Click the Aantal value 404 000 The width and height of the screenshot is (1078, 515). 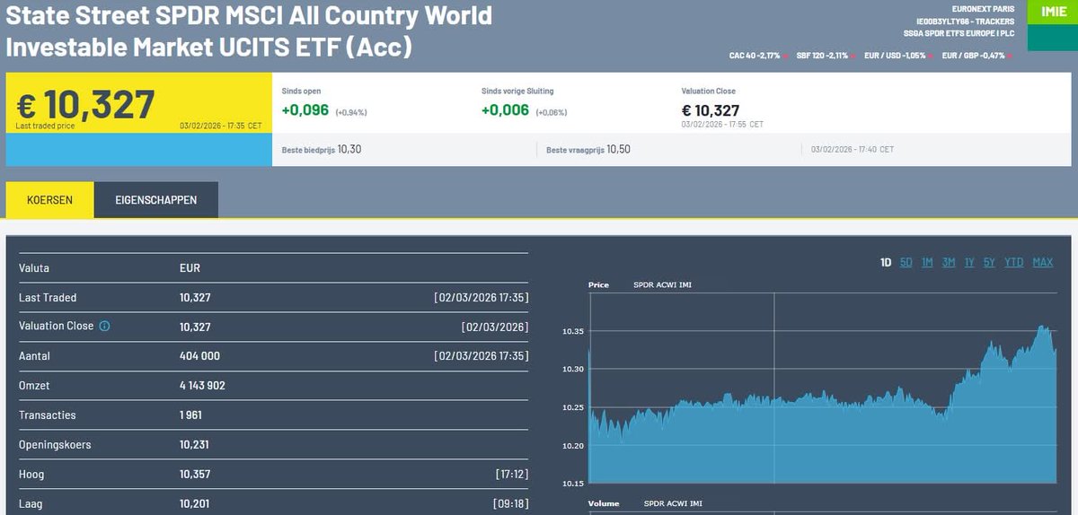click(199, 356)
